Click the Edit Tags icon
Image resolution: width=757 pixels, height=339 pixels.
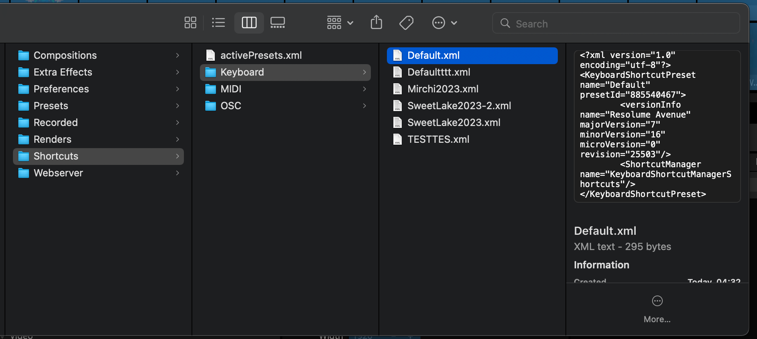(x=406, y=23)
